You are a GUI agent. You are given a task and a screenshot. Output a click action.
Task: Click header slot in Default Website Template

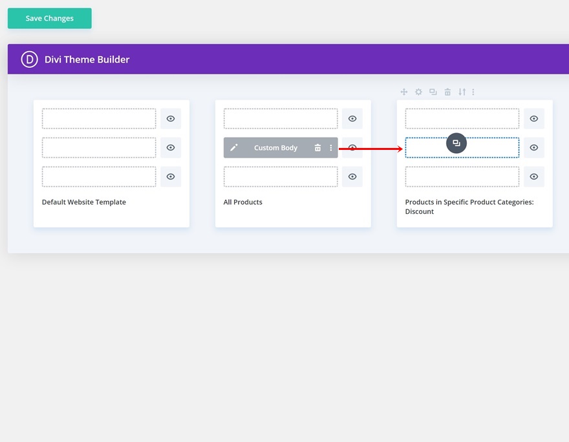(99, 118)
